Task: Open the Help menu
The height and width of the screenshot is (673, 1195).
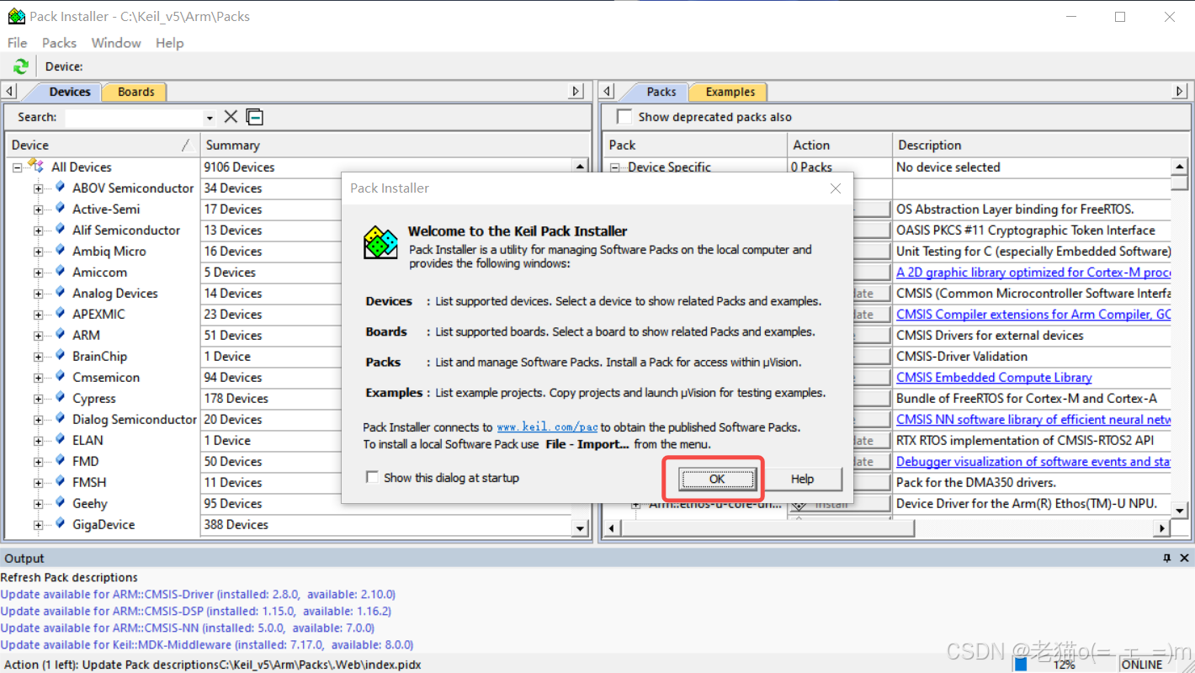Action: click(x=169, y=43)
